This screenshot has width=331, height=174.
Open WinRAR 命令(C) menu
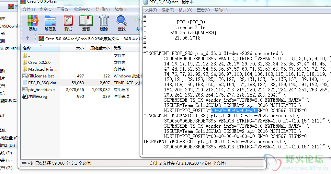(46, 9)
